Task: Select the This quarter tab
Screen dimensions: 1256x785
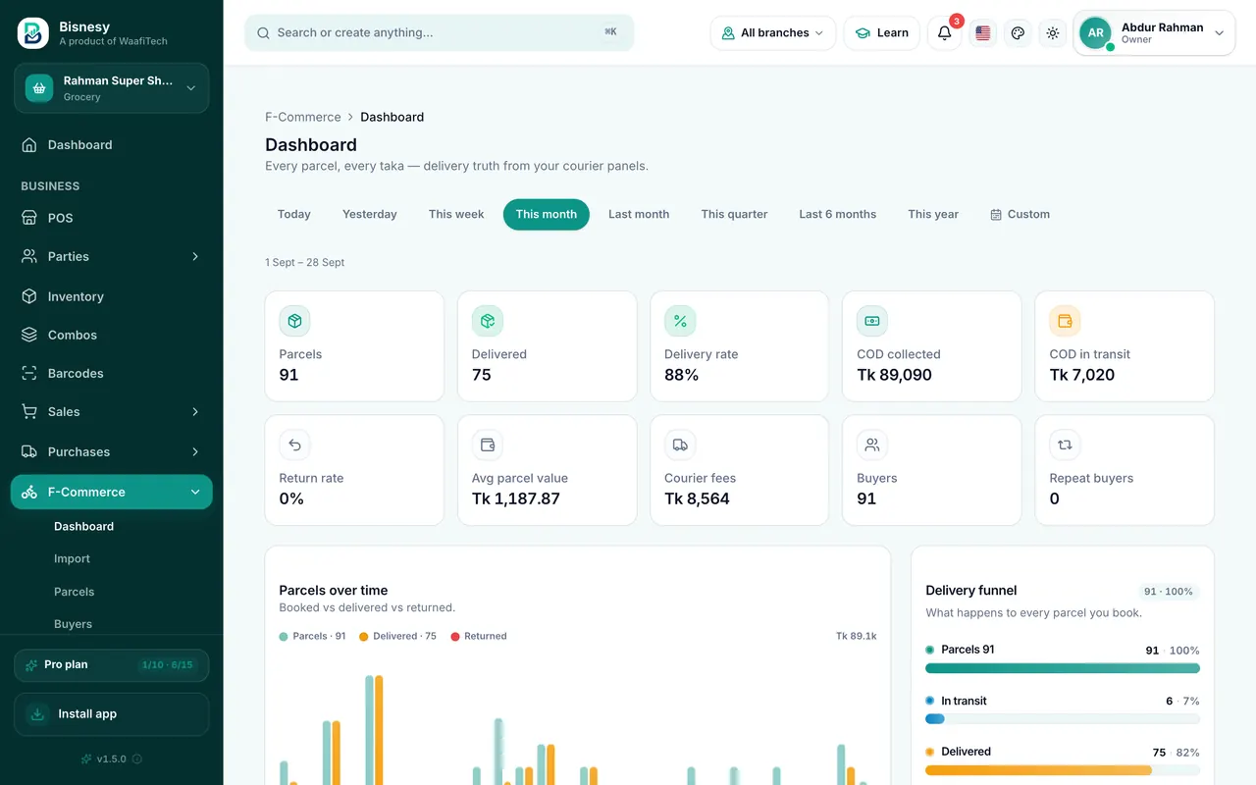Action: [734, 214]
